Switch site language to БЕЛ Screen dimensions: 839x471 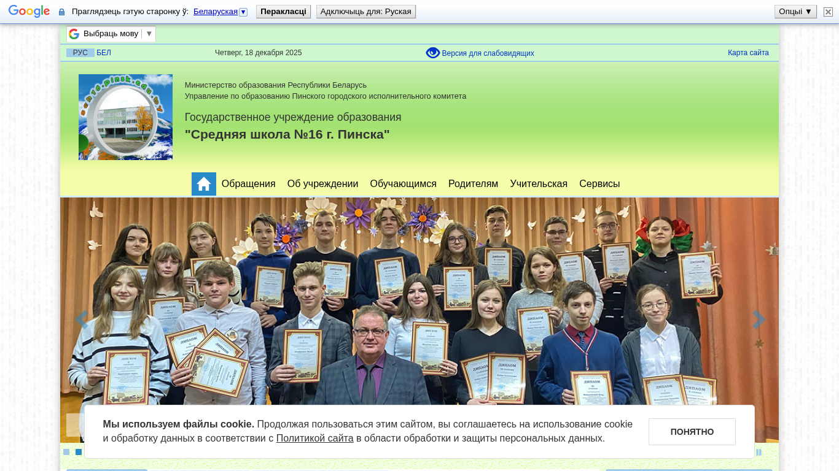click(104, 53)
